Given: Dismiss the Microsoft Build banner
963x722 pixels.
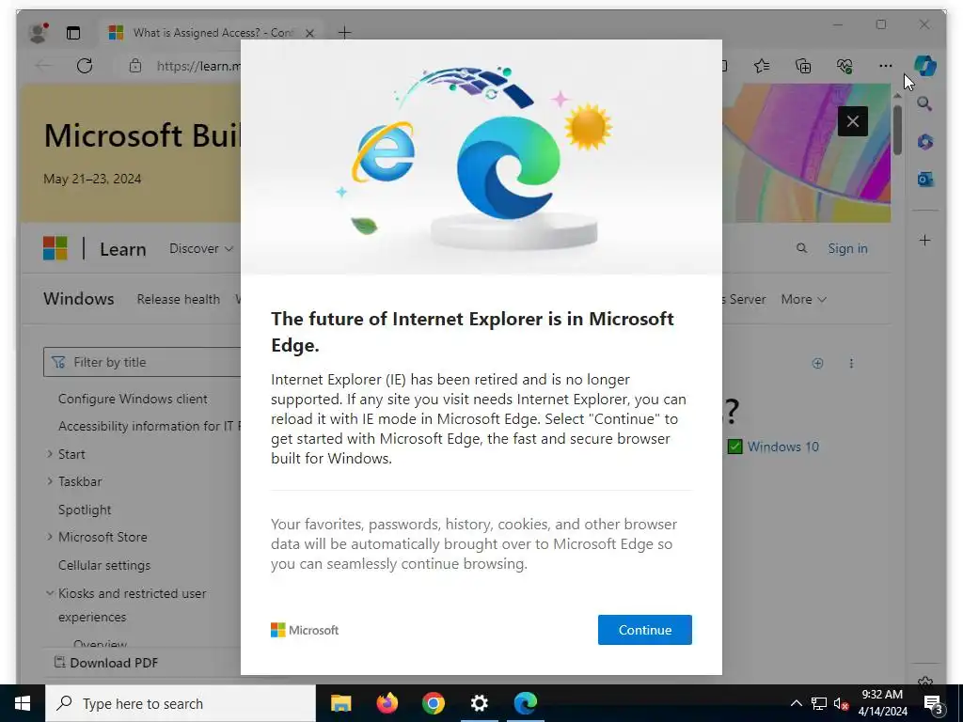Looking at the screenshot, I should (x=852, y=121).
